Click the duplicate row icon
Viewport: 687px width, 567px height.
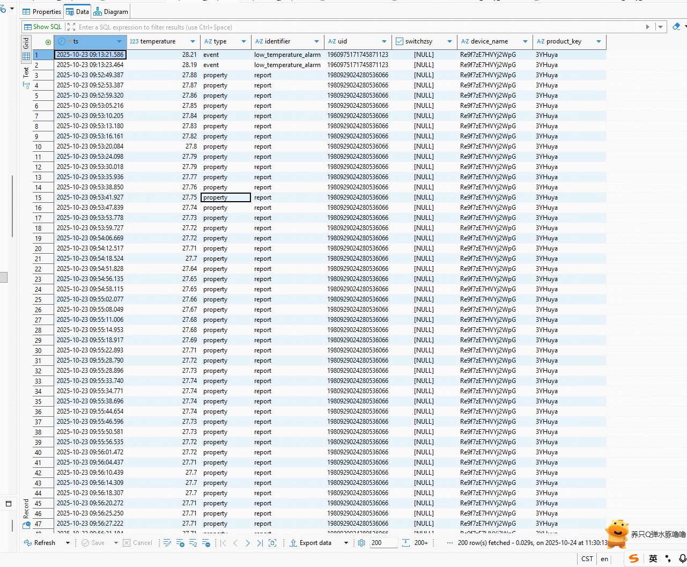[193, 543]
